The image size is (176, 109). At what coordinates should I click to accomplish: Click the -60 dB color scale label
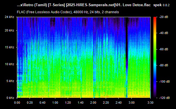click(164, 49)
